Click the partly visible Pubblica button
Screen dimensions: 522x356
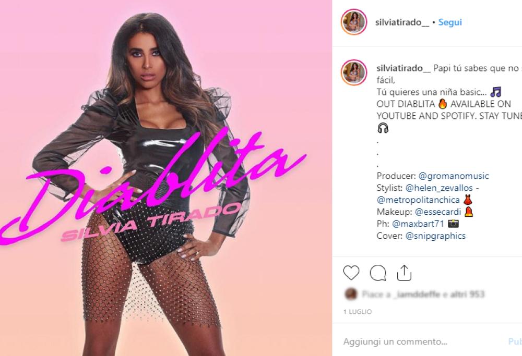(x=515, y=341)
